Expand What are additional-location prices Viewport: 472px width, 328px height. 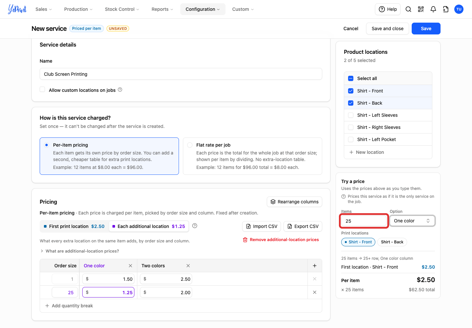(79, 251)
